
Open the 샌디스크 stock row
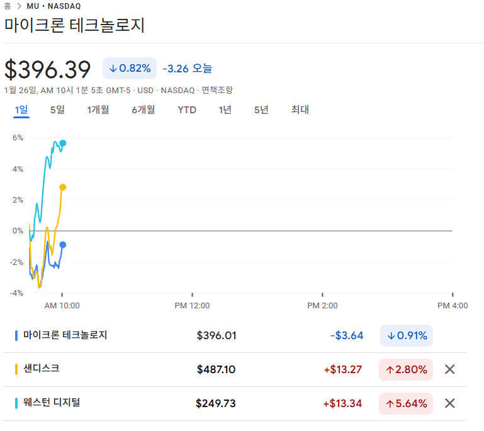pos(42,369)
